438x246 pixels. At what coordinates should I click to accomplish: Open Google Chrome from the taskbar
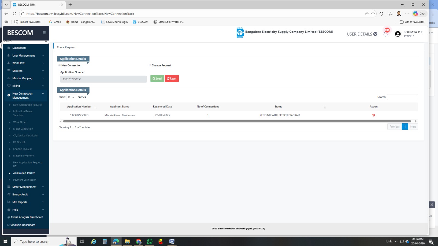click(138, 241)
